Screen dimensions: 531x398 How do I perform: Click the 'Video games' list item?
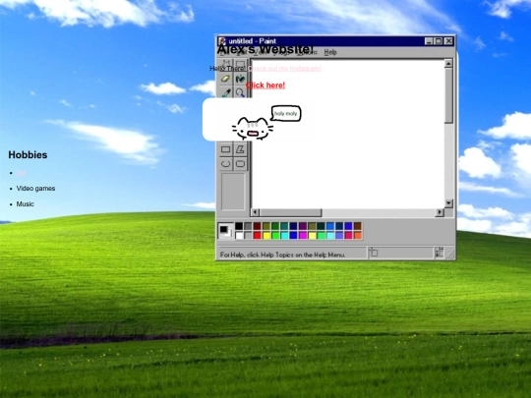(x=35, y=189)
